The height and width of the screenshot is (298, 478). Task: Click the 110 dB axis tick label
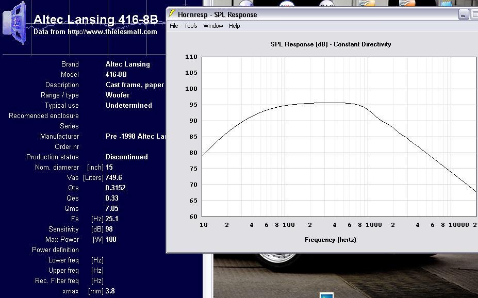[x=191, y=57]
